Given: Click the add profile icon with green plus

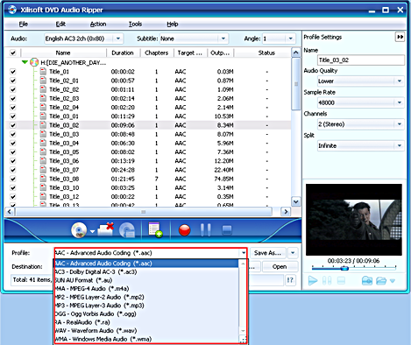Looking at the screenshot, I should click(155, 229).
